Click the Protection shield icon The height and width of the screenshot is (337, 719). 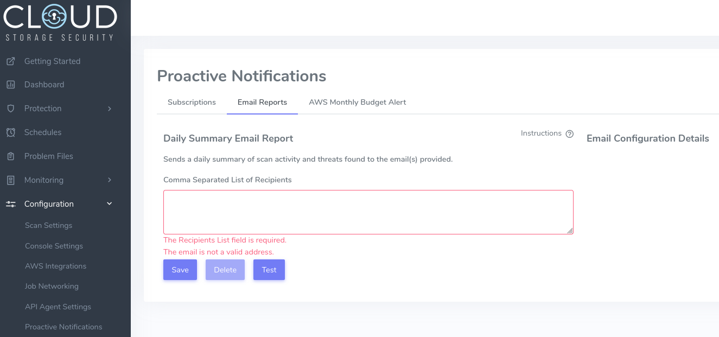pyautogui.click(x=10, y=109)
